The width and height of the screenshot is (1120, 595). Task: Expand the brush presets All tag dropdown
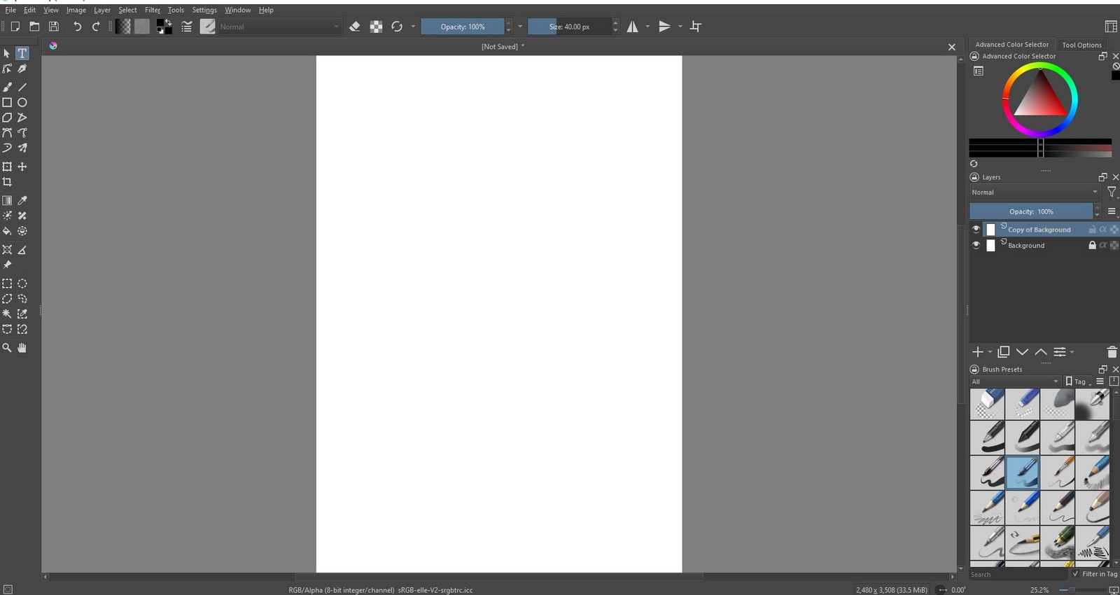click(x=1015, y=381)
